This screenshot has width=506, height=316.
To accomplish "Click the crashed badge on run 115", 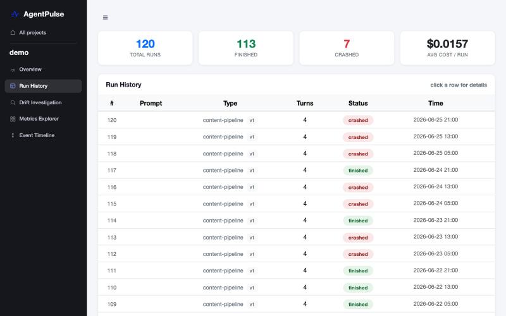I will [358, 204].
